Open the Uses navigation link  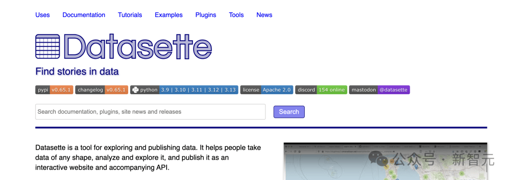43,15
